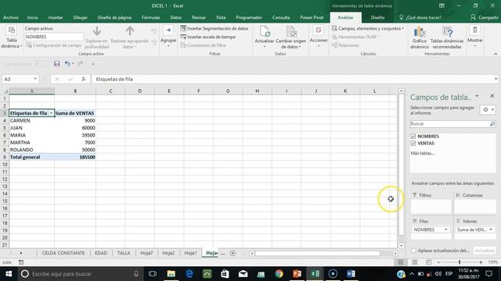Expand the formula bar
The height and width of the screenshot is (281, 501).
(496, 79)
